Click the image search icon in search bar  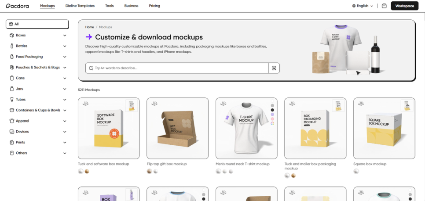pyautogui.click(x=274, y=68)
